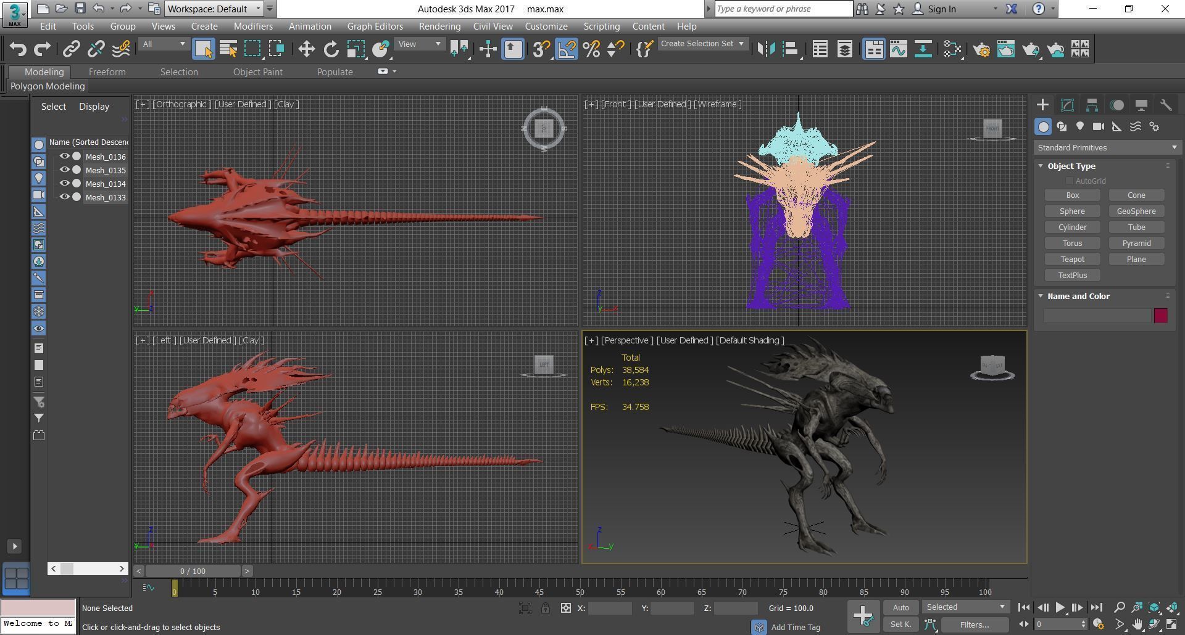Hide Mesh_0136 using its eye icon

click(64, 157)
